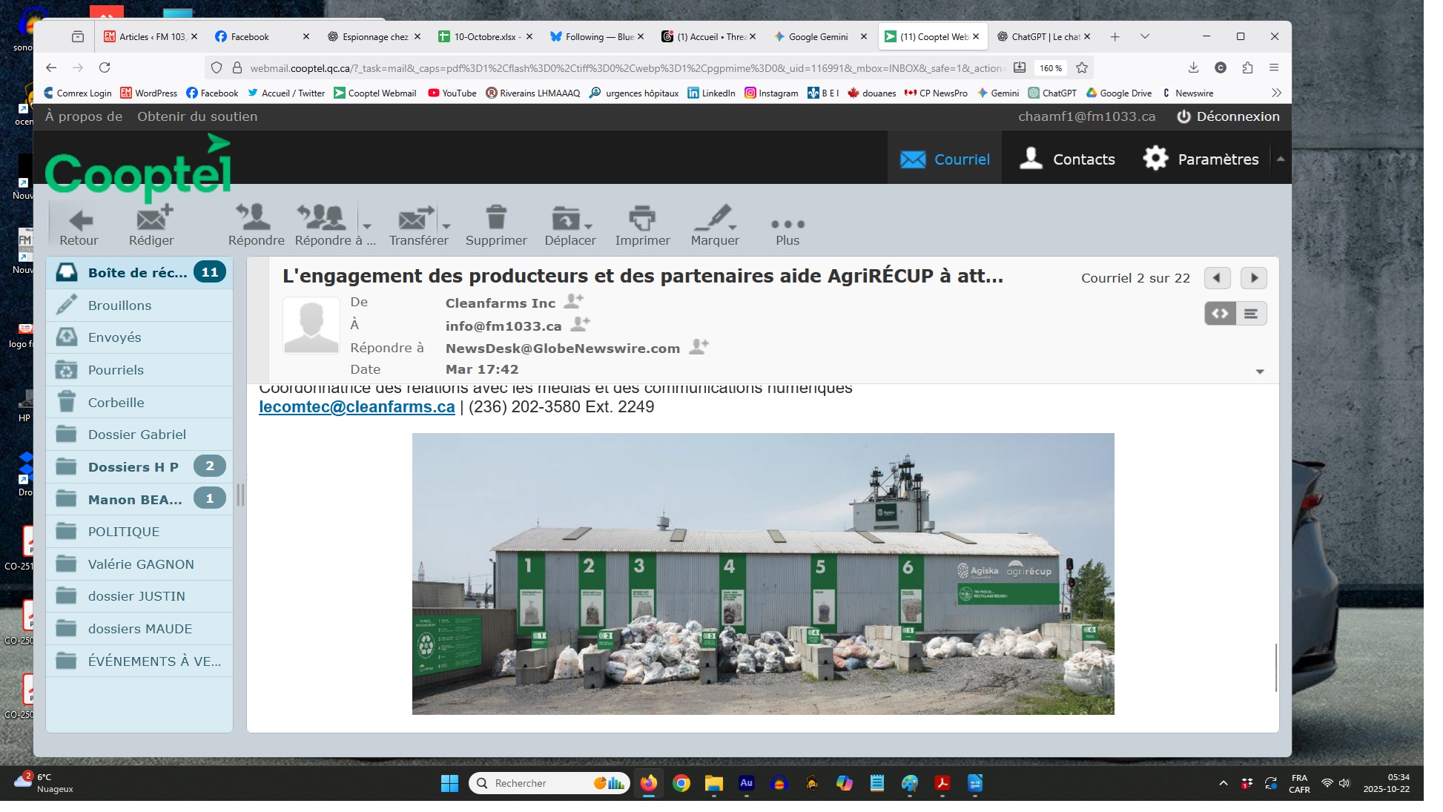Open Paramètres settings tab
The height and width of the screenshot is (812, 1443).
(x=1201, y=159)
